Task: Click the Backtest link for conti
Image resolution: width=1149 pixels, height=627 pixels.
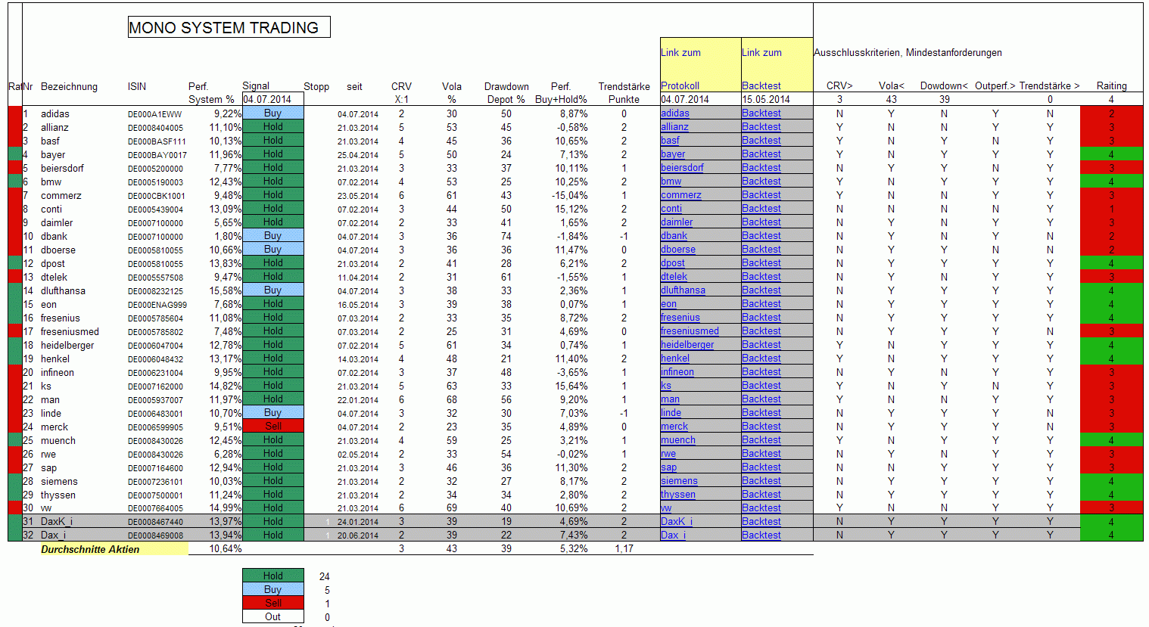Action: click(x=761, y=209)
